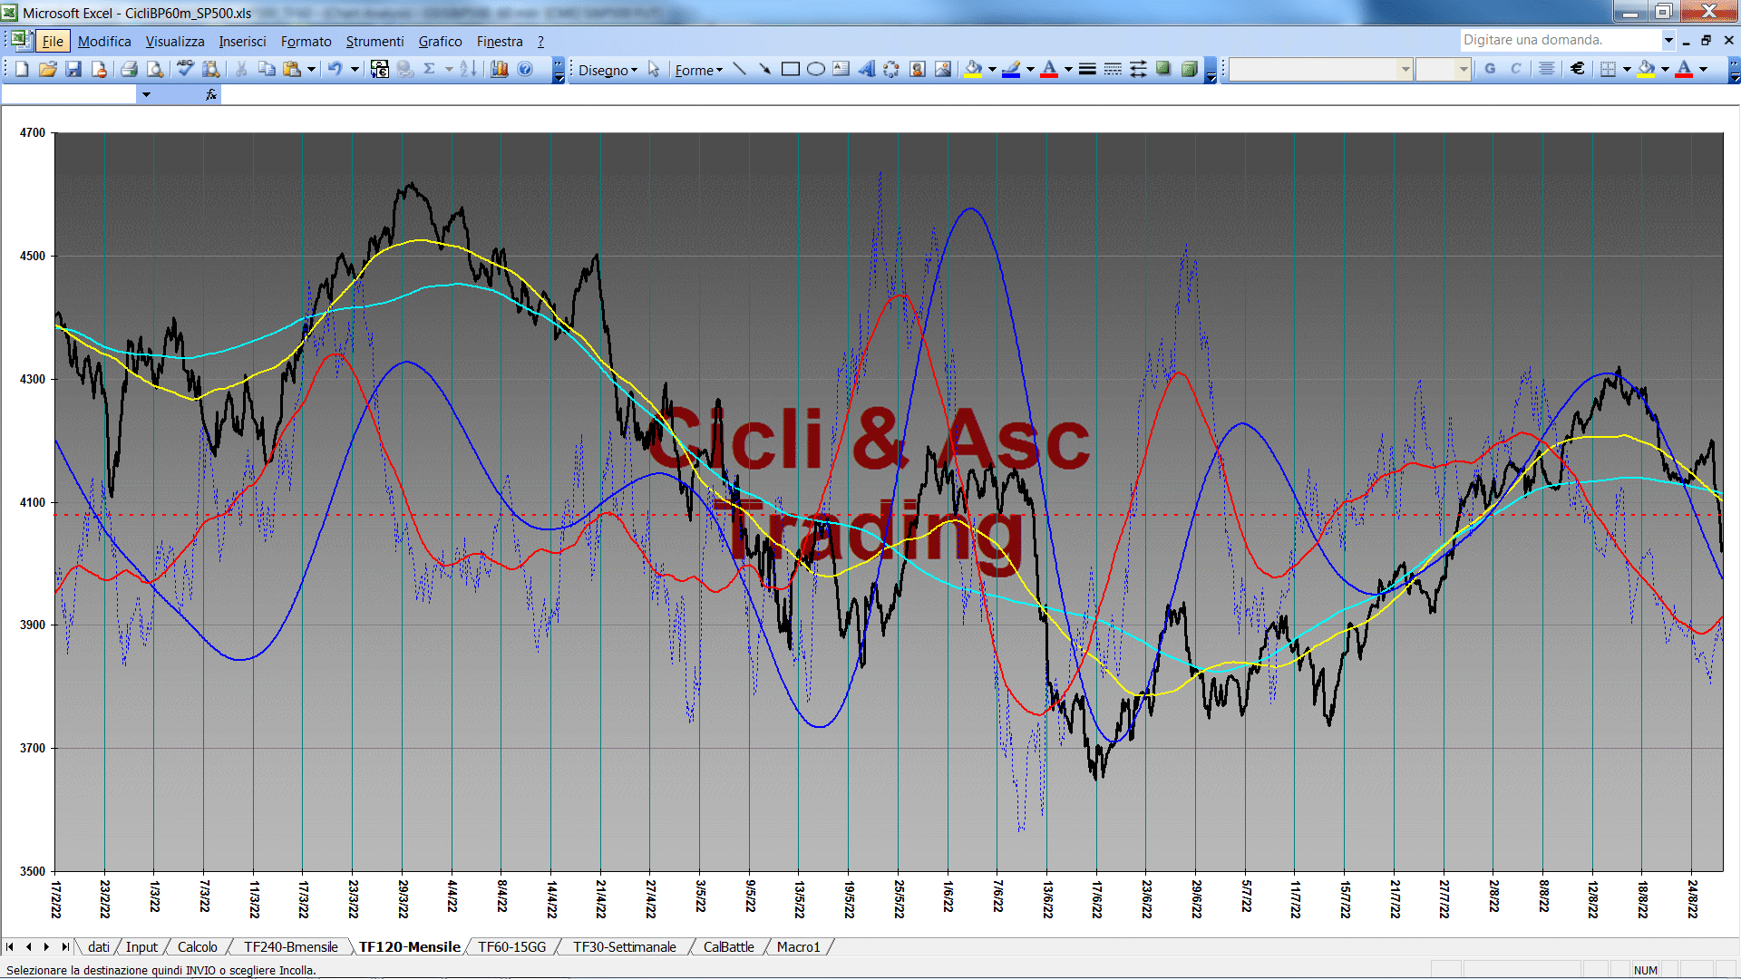The height and width of the screenshot is (979, 1741).
Task: Switch to the CalBattle sheet tab
Action: [728, 946]
